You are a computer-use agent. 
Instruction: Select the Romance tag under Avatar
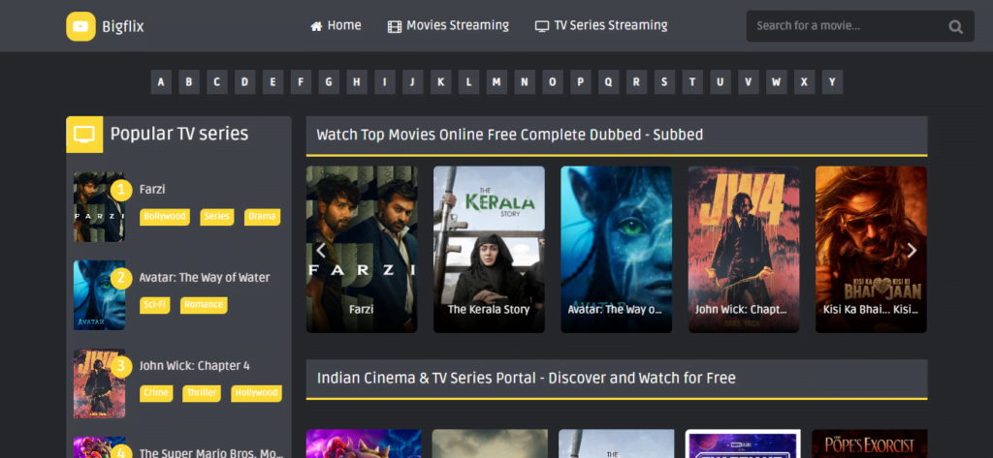tap(204, 306)
